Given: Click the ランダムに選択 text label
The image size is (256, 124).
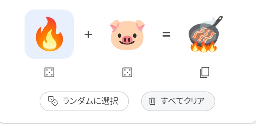Looking at the screenshot, I should tap(90, 101).
